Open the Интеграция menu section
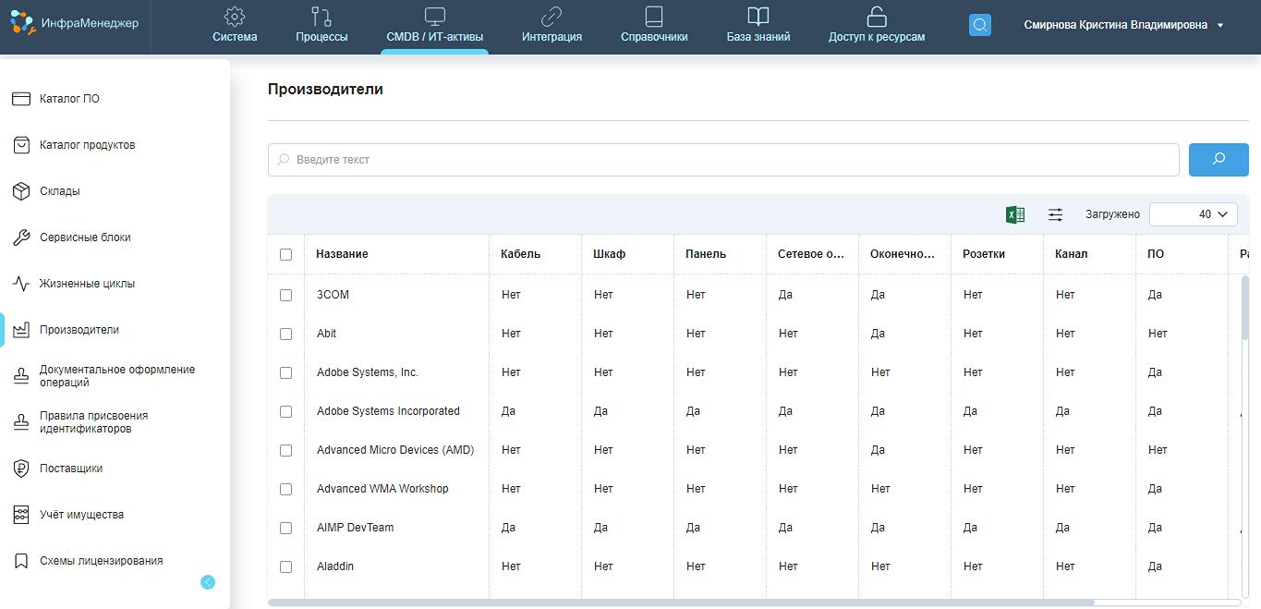Image resolution: width=1261 pixels, height=609 pixels. click(x=552, y=25)
